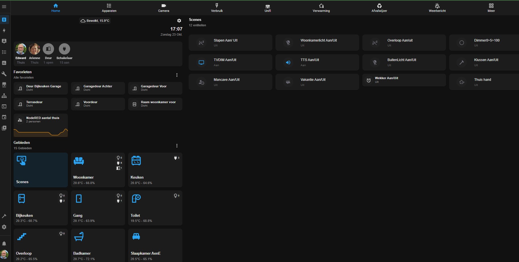Image resolution: width=519 pixels, height=262 pixels.
Task: Click the Woonkamer sofa icon
Action: pos(79,161)
